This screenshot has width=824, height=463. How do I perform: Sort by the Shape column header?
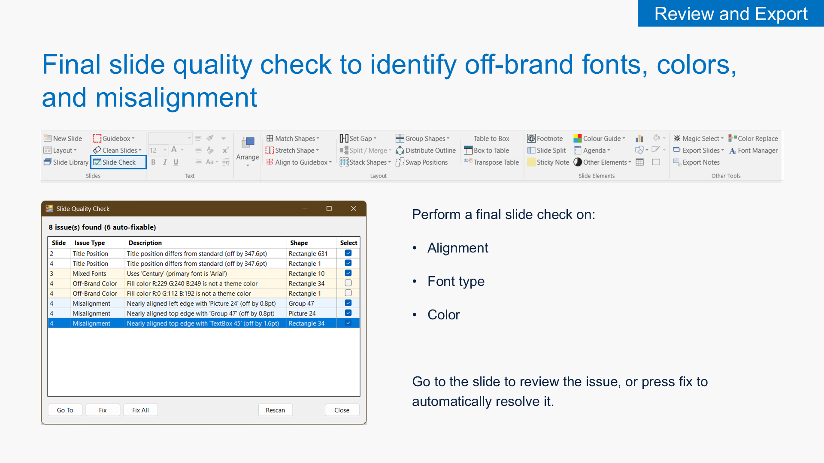[311, 243]
